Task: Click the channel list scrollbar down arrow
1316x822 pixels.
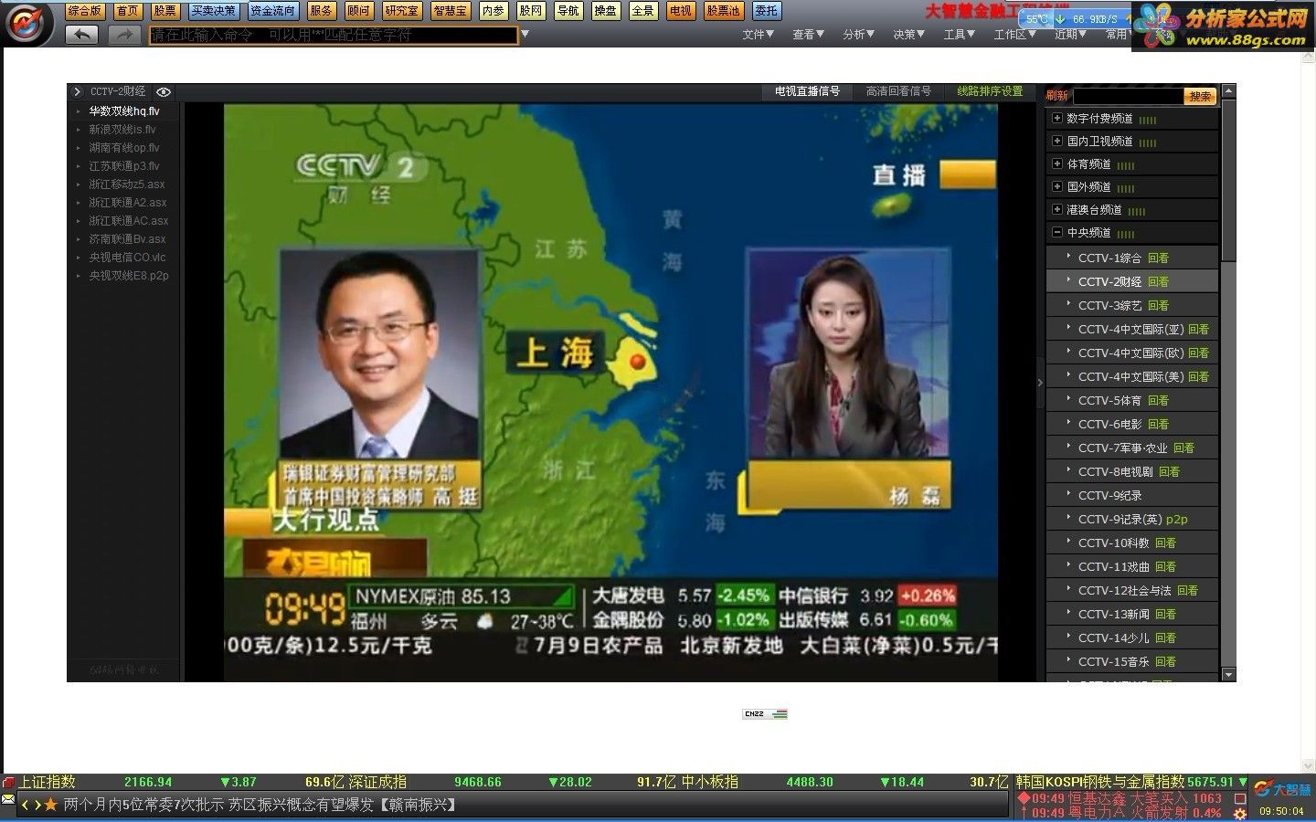Action: (x=1228, y=675)
